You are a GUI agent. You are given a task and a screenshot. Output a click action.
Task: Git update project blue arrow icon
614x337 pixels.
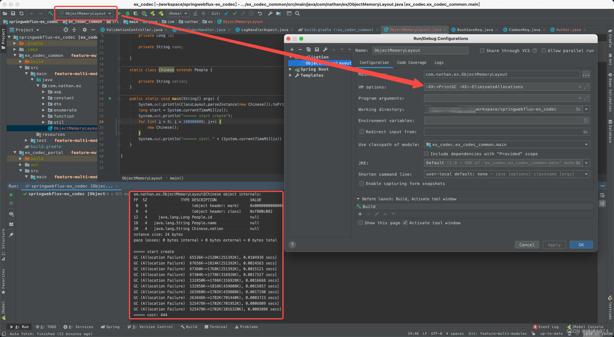(x=226, y=13)
